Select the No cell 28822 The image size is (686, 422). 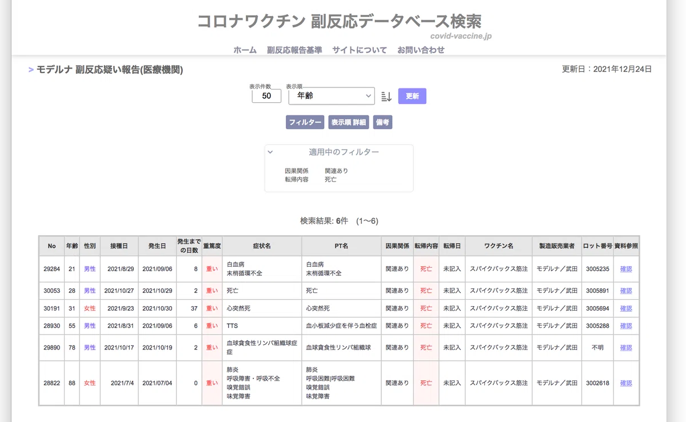coord(52,383)
